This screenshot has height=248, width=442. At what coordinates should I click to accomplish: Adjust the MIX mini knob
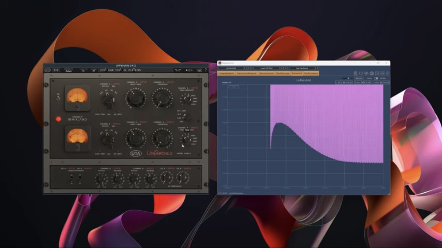click(x=134, y=70)
